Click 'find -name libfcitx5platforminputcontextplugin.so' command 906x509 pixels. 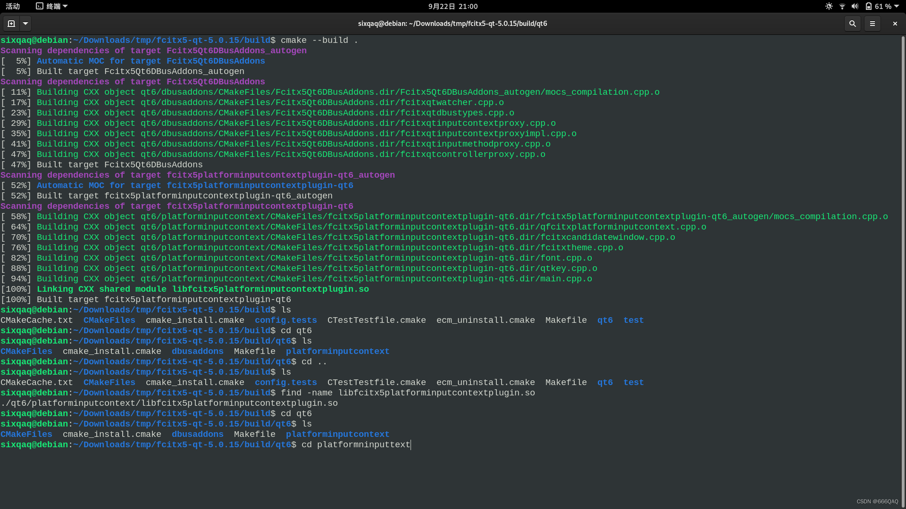pos(408,393)
